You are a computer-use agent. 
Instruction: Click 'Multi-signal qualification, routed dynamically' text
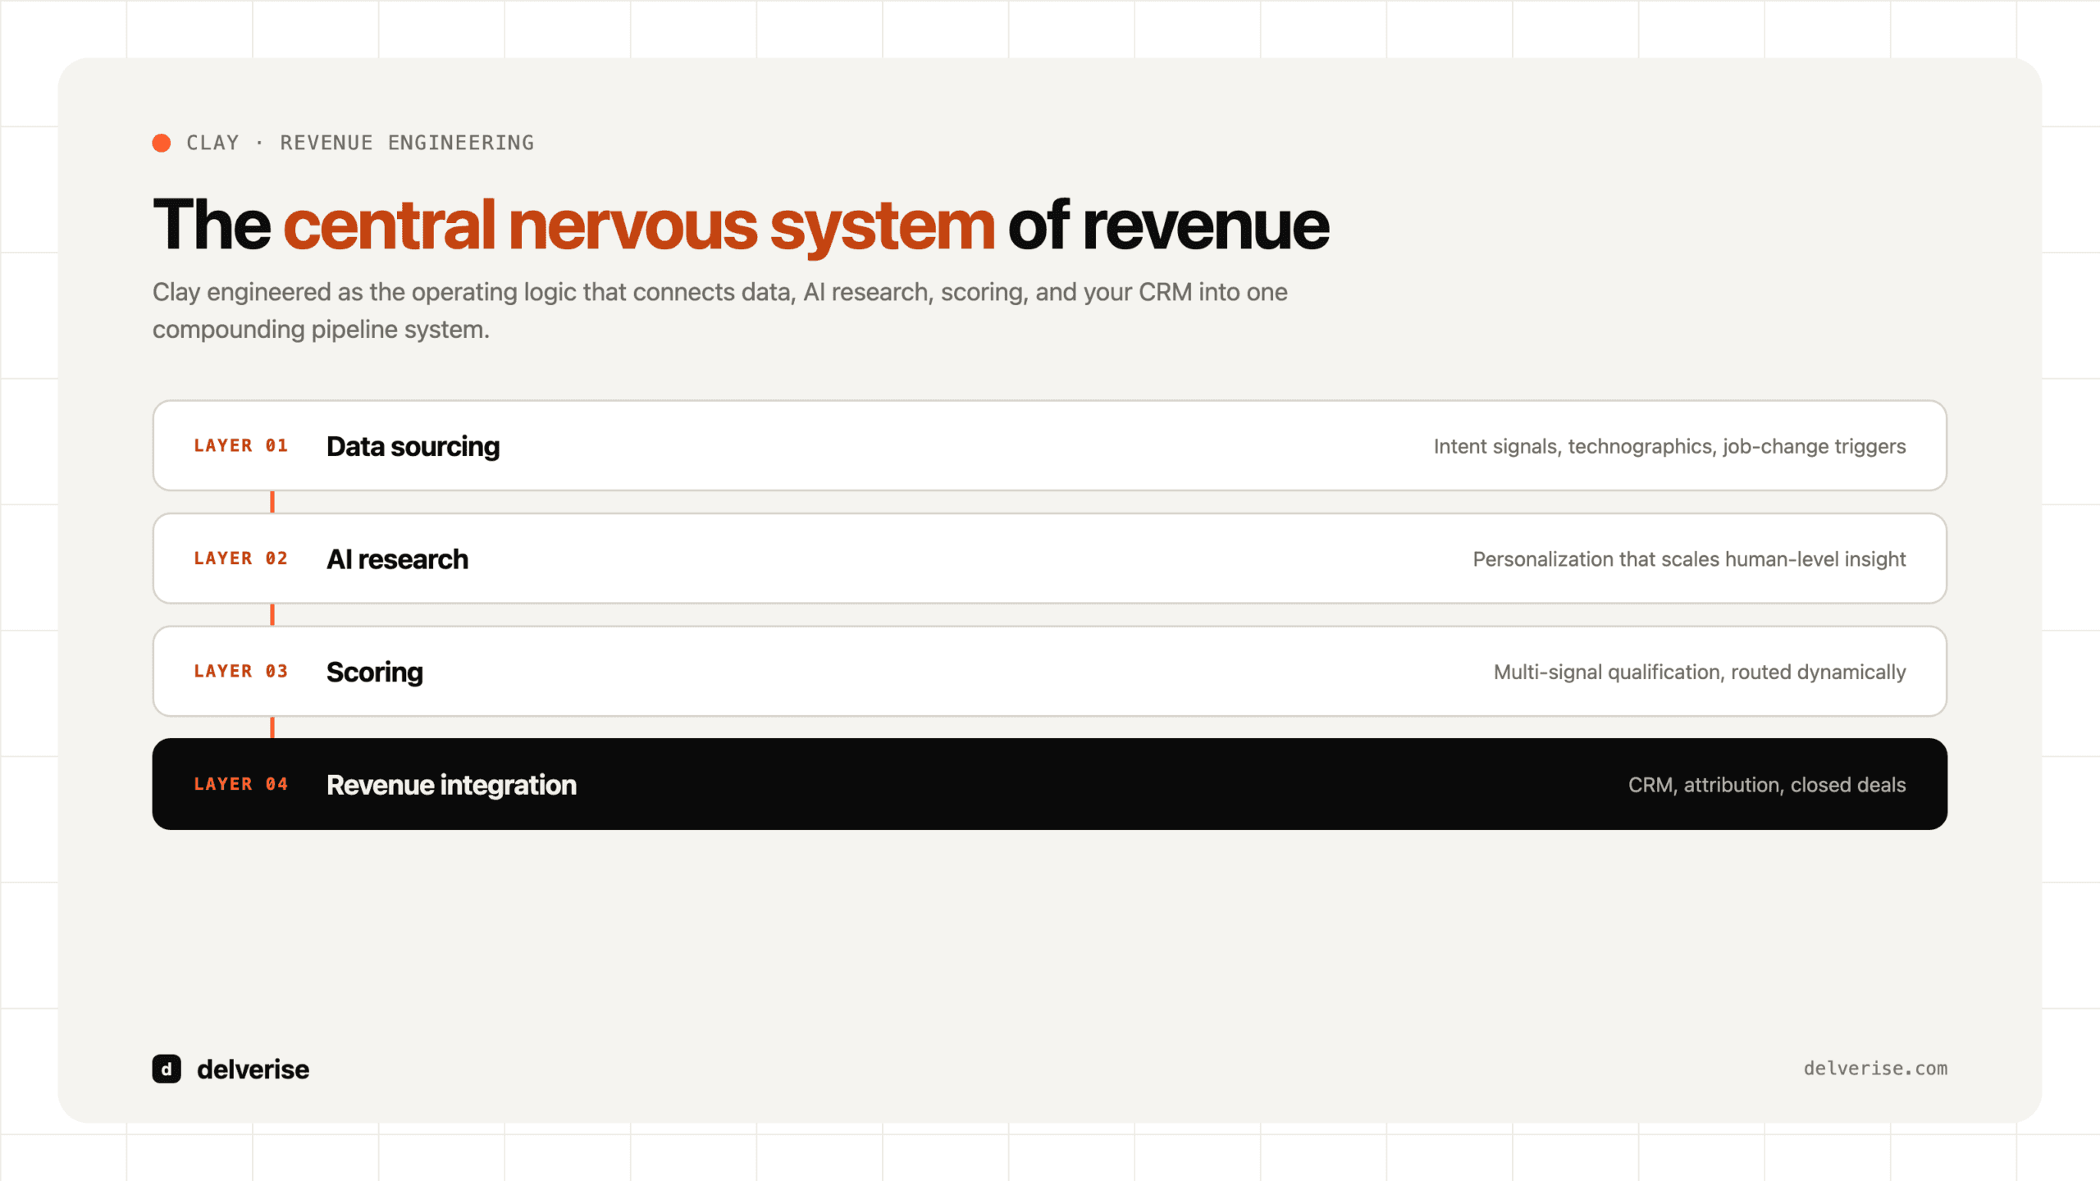[1700, 673]
